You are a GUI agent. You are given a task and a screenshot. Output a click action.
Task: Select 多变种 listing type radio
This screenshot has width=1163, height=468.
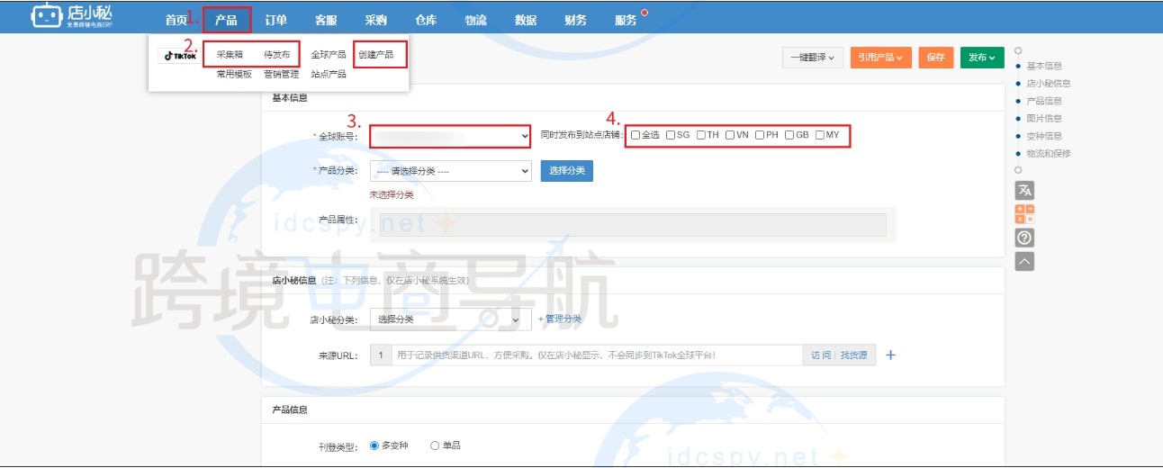point(374,445)
